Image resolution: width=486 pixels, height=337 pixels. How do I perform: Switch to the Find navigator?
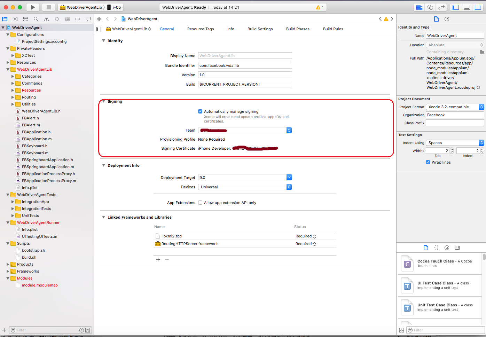pos(35,18)
